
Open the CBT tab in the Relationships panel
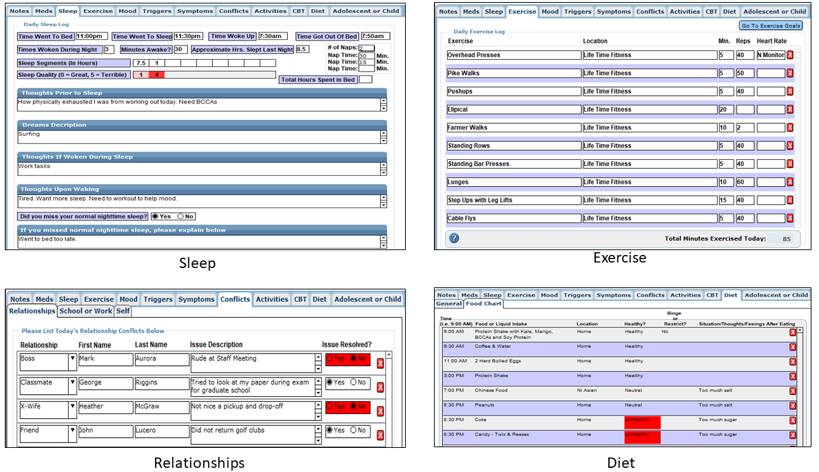pyautogui.click(x=300, y=300)
